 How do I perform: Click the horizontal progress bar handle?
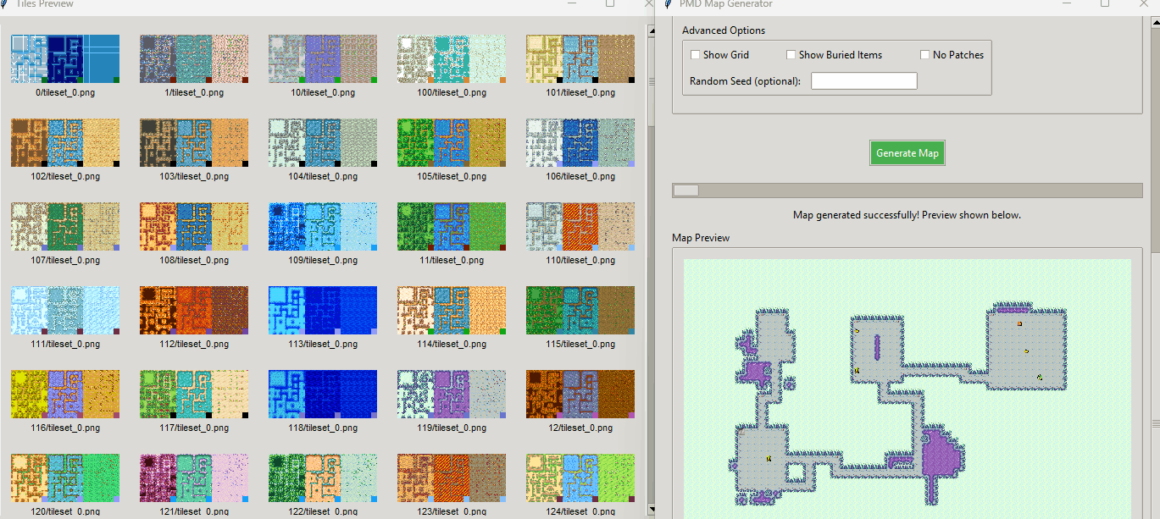(x=686, y=190)
